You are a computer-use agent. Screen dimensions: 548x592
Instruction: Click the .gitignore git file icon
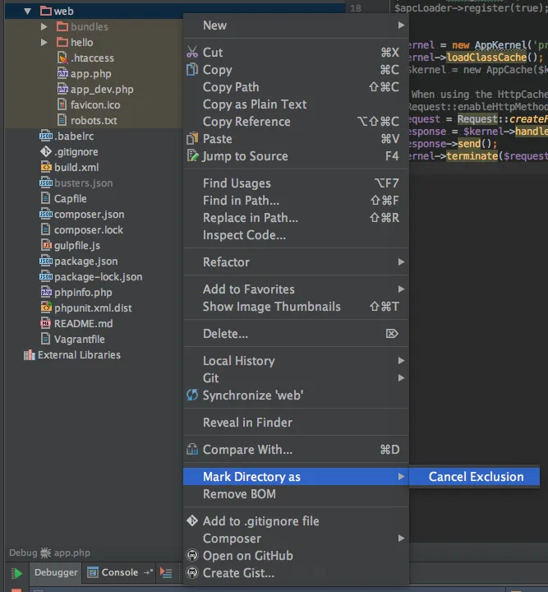click(46, 152)
